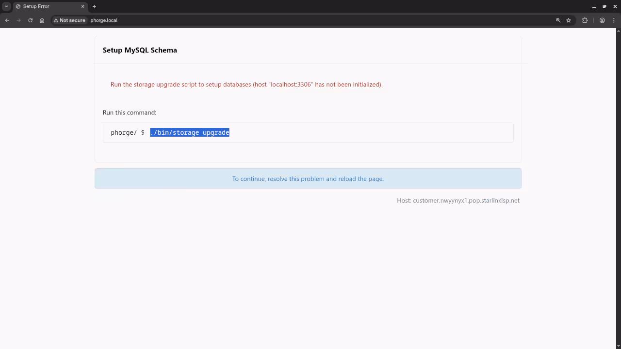Go to the browser home page icon
Screen dimensions: 621x349
pos(42,20)
